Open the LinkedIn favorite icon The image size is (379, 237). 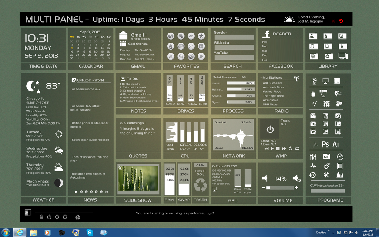click(x=201, y=46)
